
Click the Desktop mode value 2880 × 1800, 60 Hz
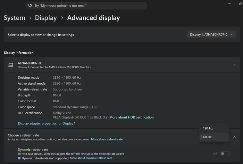67,78
